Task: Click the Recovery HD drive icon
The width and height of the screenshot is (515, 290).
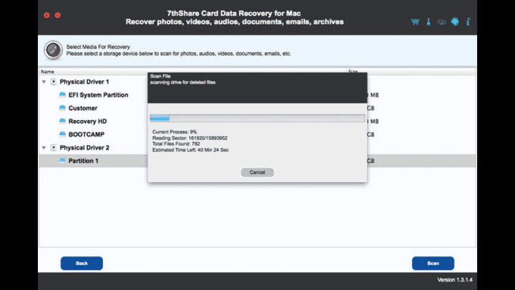Action: pyautogui.click(x=62, y=121)
